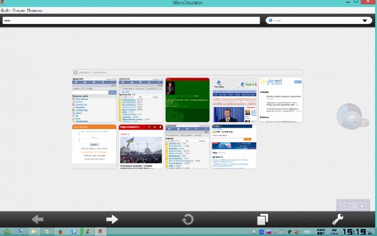Screen dimensions: 377x236
Task: Click the РУС language indicator
Action: tap(307, 232)
